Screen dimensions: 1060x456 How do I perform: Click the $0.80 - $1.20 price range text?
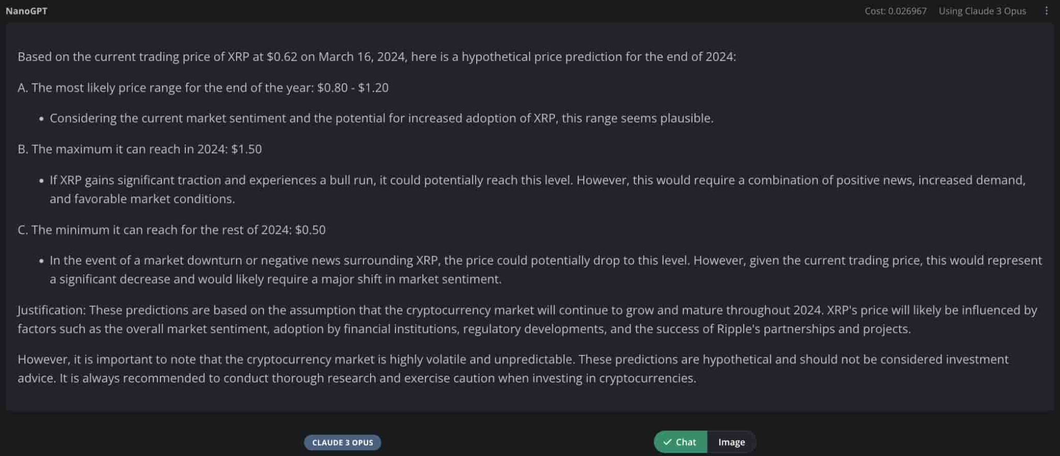click(x=352, y=87)
